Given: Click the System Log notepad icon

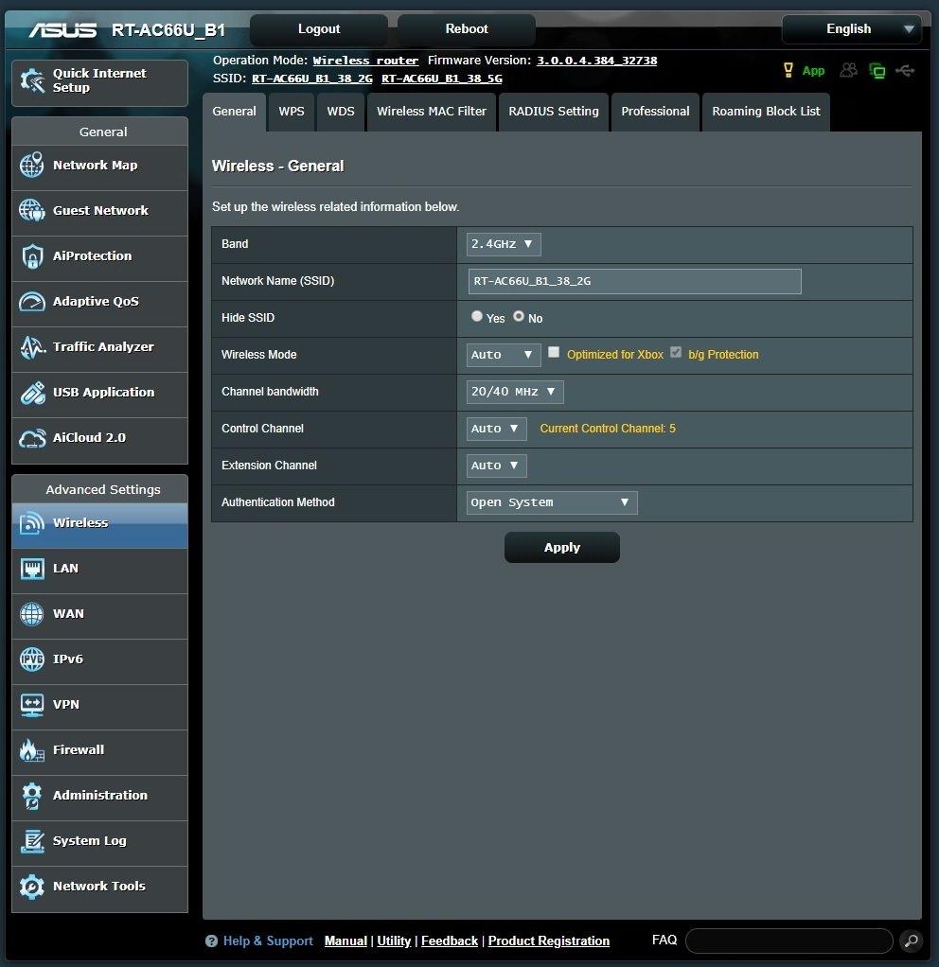Looking at the screenshot, I should tap(32, 841).
